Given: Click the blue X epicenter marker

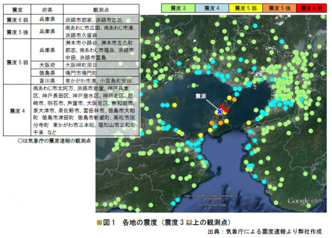Looking at the screenshot, I should coord(219,111).
